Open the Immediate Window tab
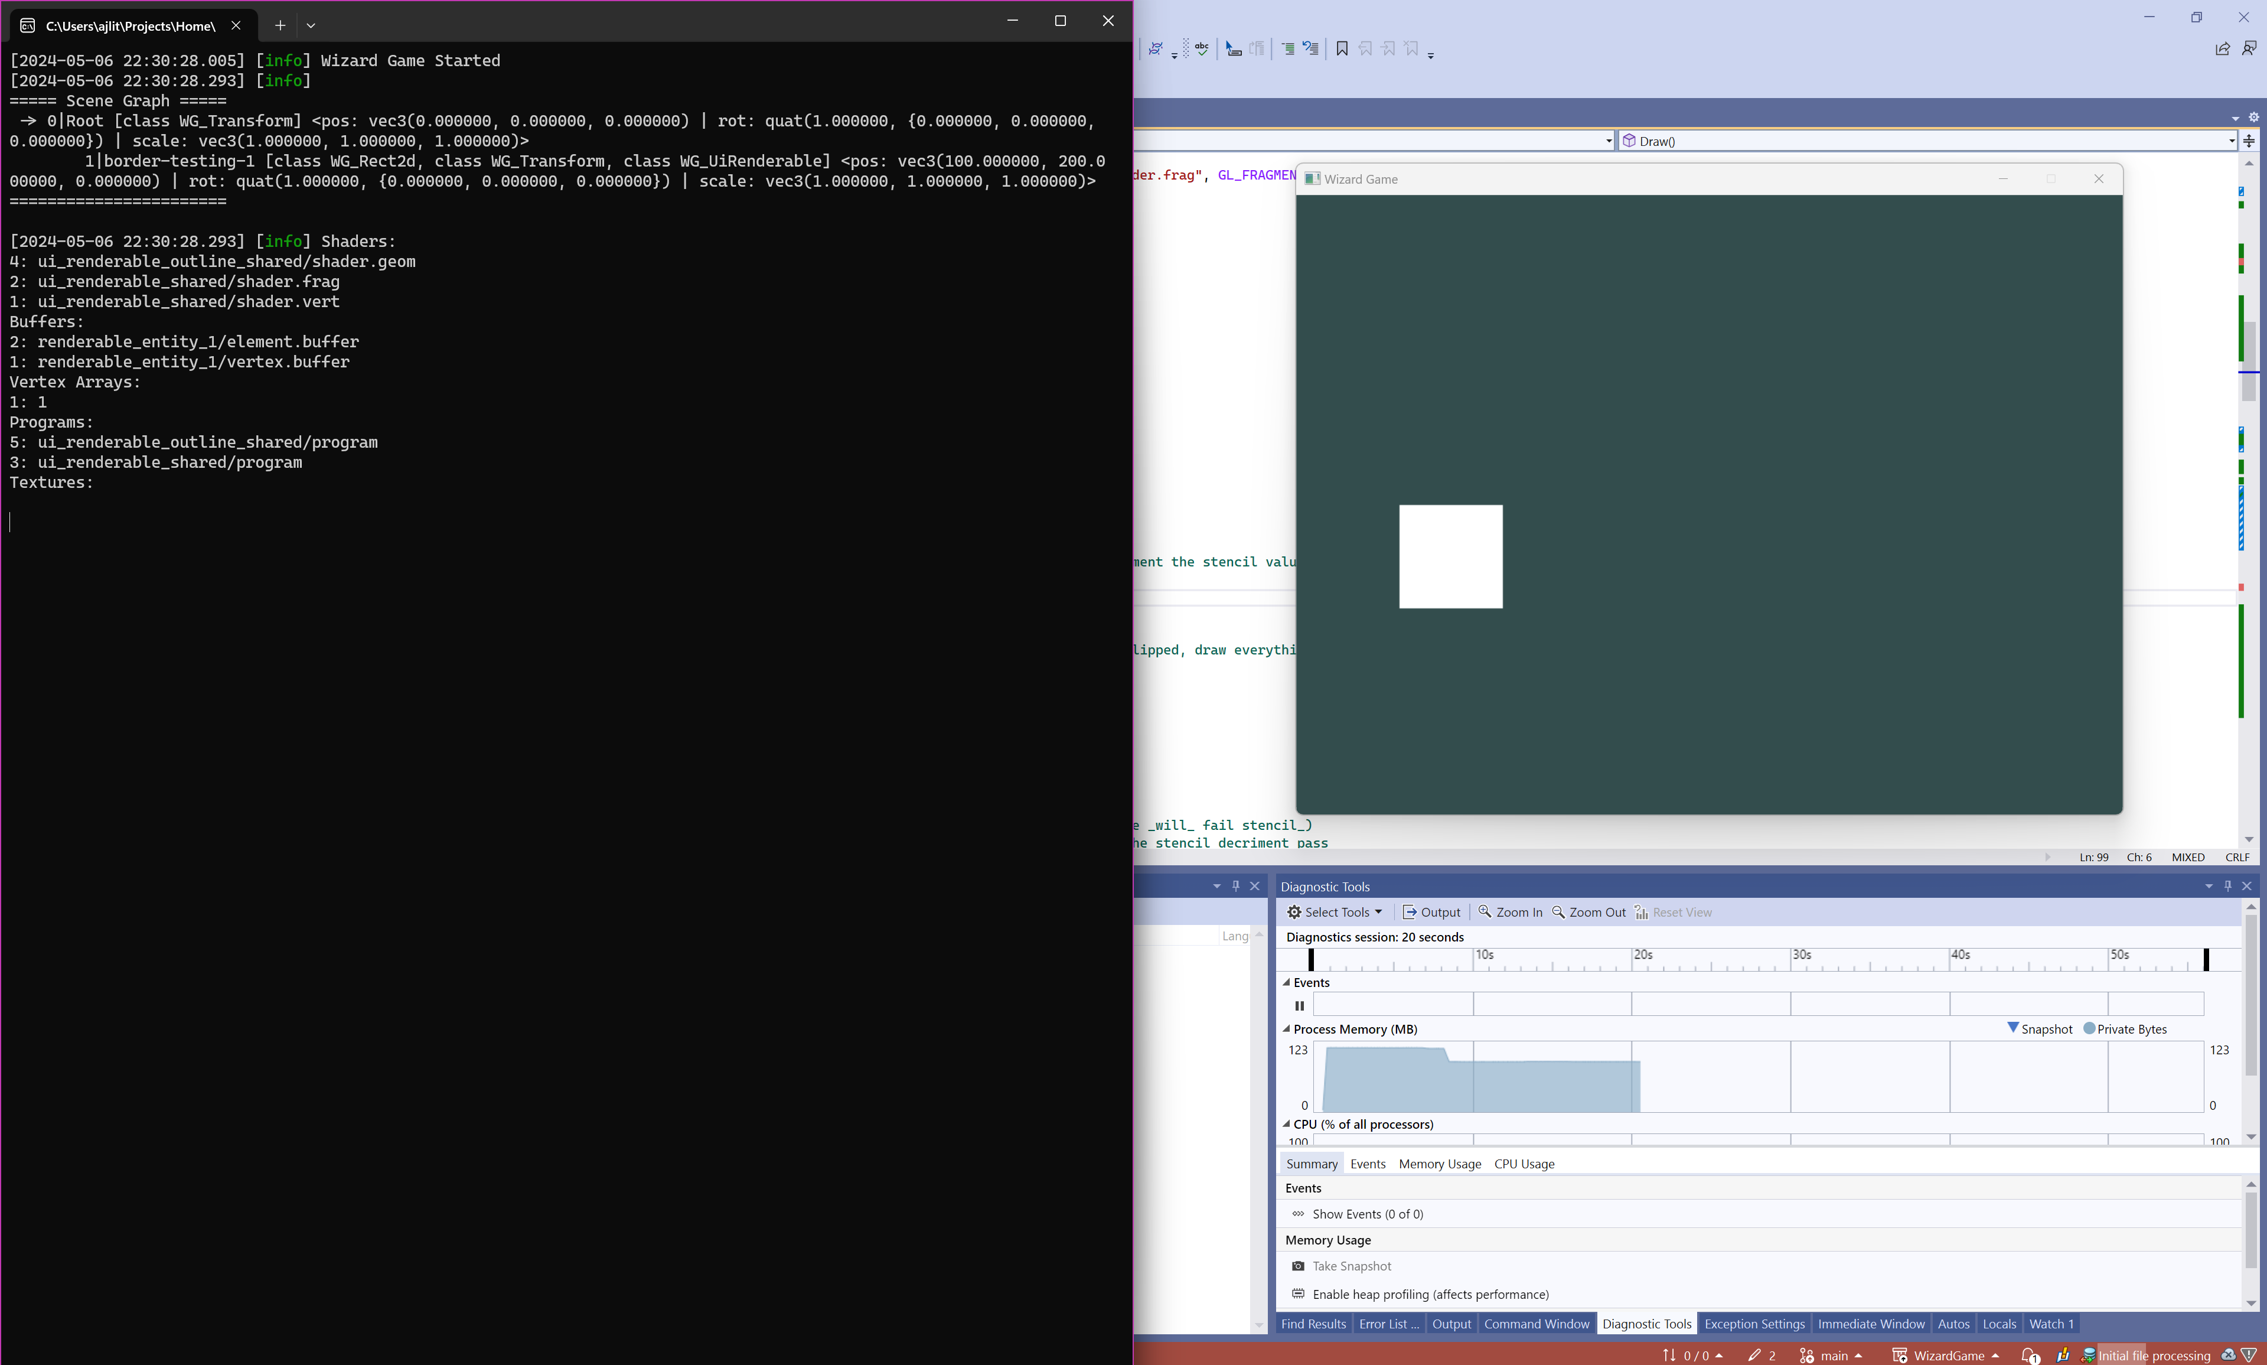The width and height of the screenshot is (2267, 1365). tap(1870, 1324)
